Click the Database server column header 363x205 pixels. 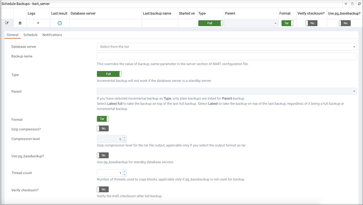pos(83,14)
